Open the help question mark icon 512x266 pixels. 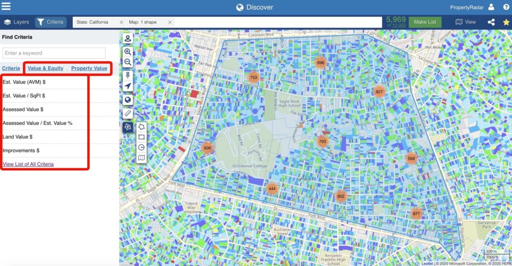click(x=506, y=7)
